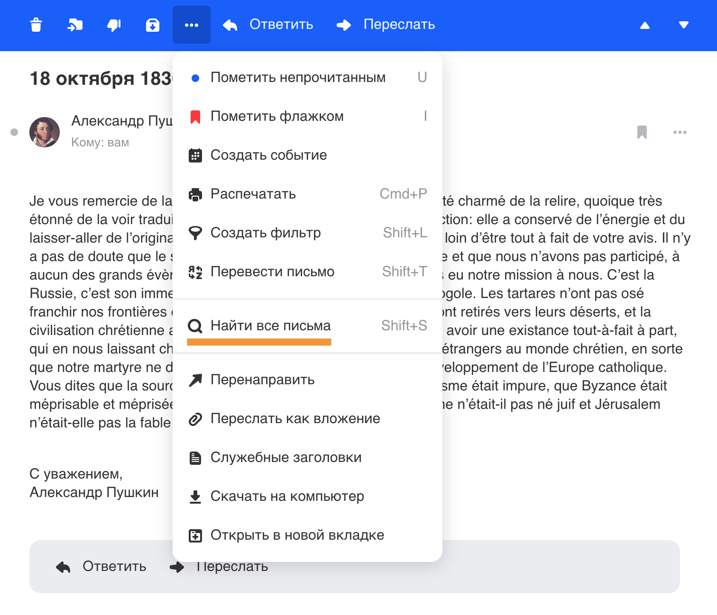Click the Кому: вам recipient line
The height and width of the screenshot is (615, 717).
(x=100, y=142)
